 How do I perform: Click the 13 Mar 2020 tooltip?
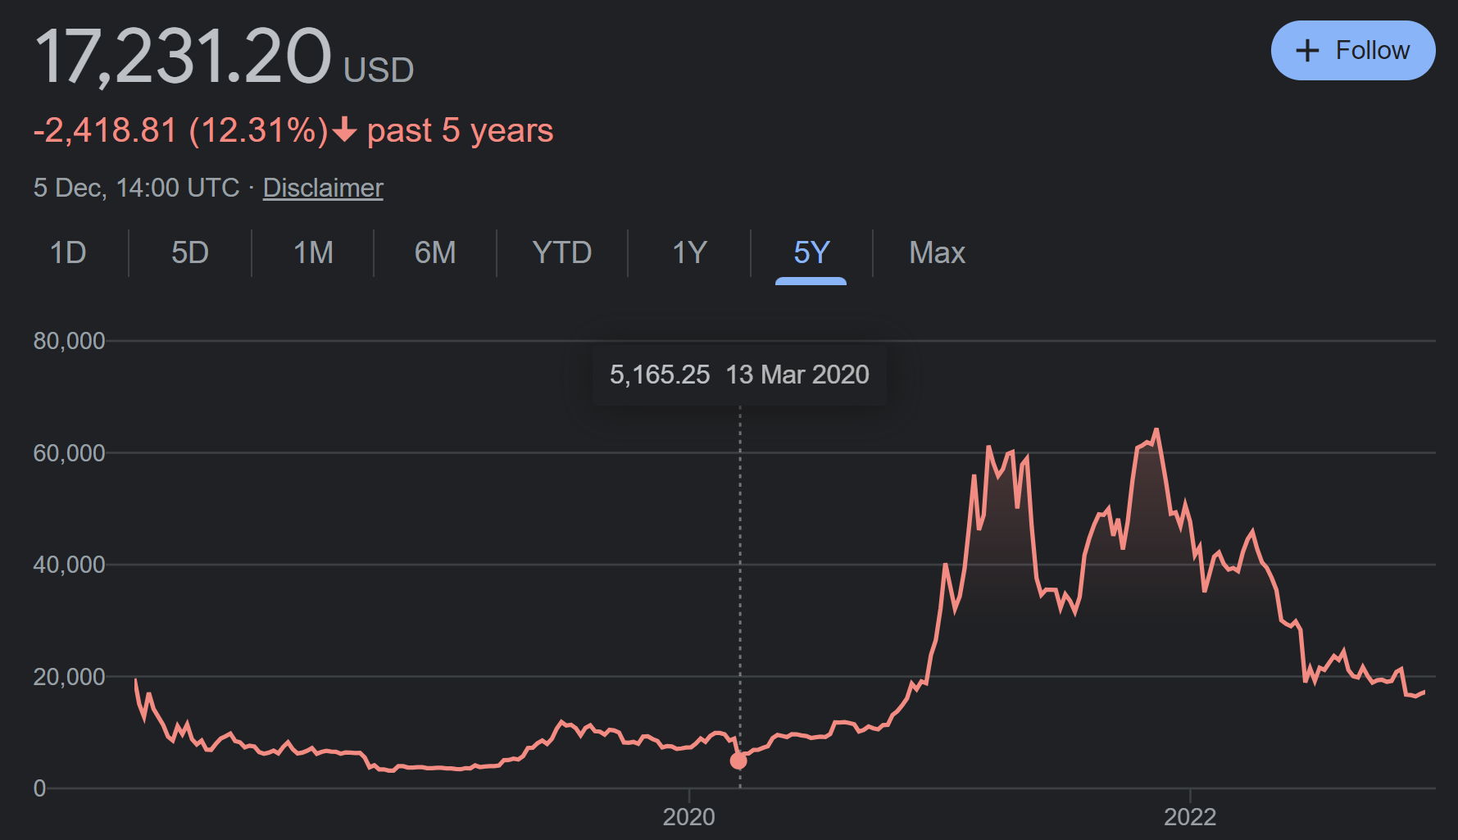(739, 375)
